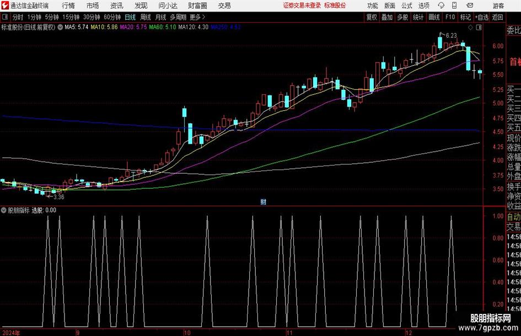Image resolution: width=521 pixels, height=336 pixels.
Task: Open customer service headset icon
Action: [x=441, y=6]
